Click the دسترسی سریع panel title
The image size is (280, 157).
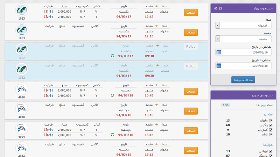tap(262, 95)
